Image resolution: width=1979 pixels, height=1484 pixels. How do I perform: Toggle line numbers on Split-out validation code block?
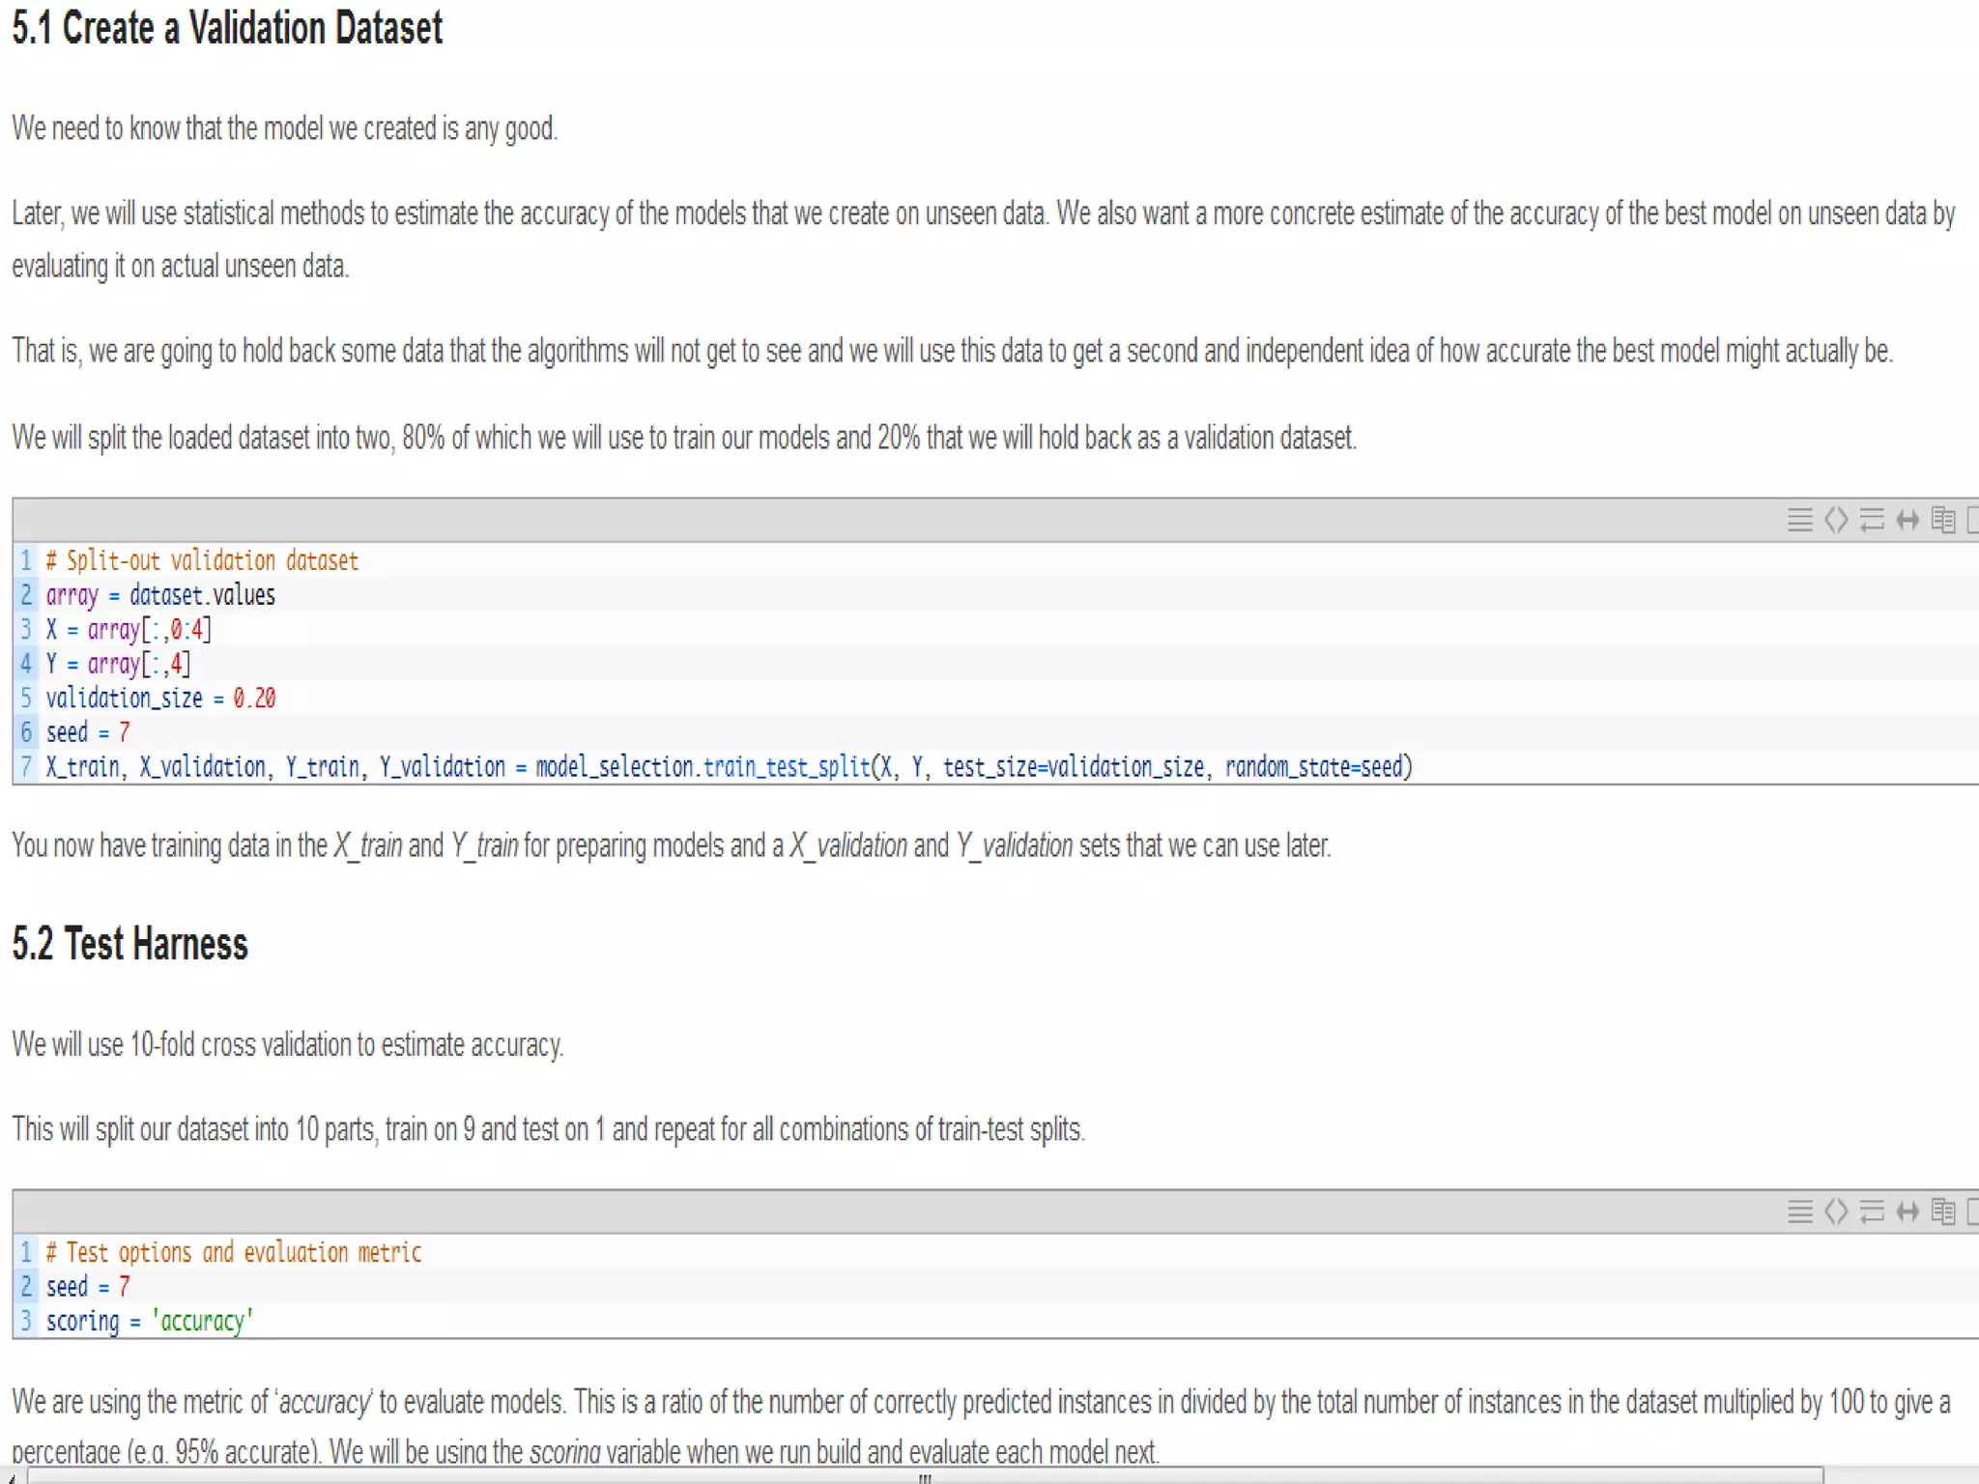[1799, 520]
